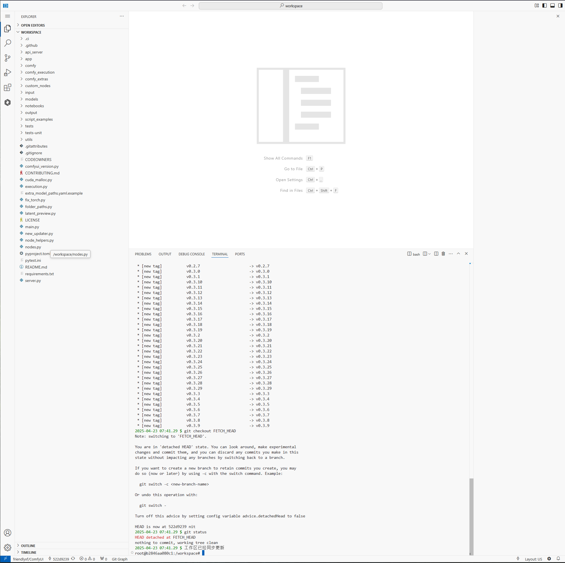Open main.py from the explorer
Screen dimensions: 565x563
point(32,227)
